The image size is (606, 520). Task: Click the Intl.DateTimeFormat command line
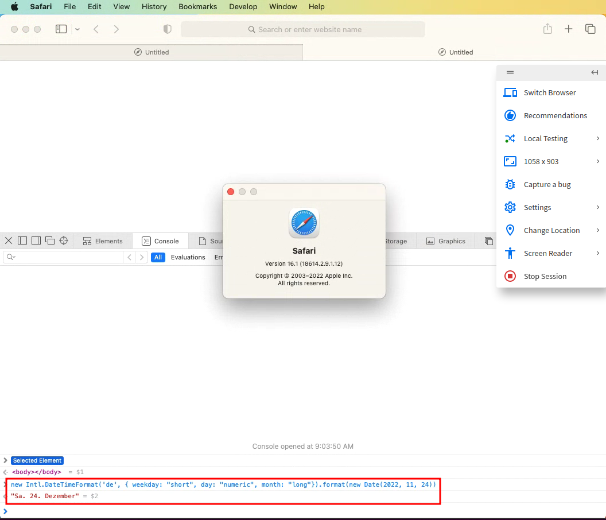[x=223, y=484]
